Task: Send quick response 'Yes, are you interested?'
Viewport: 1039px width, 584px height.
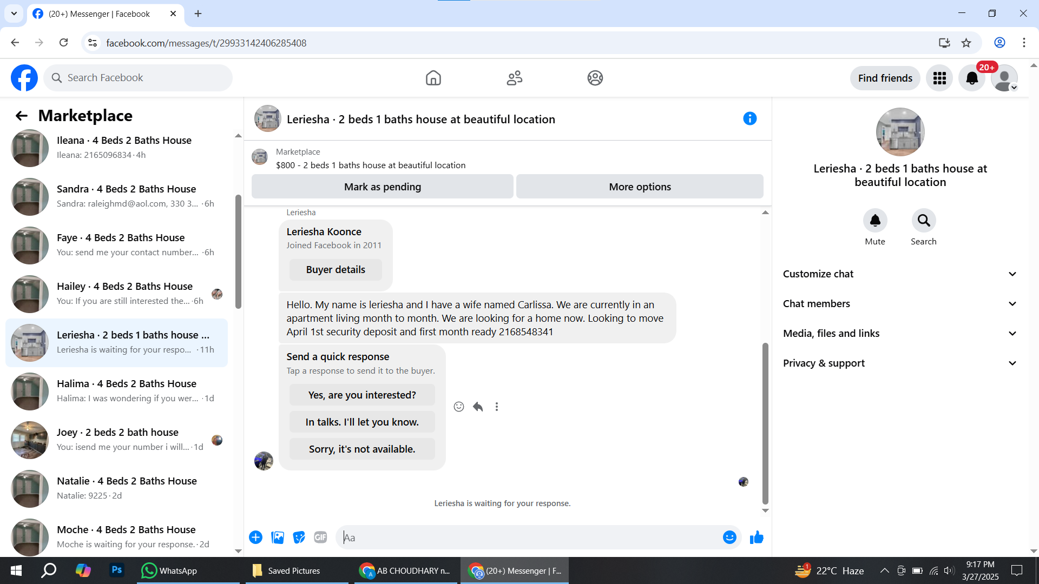Action: [x=362, y=395]
